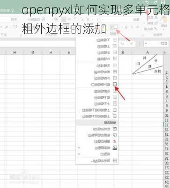This screenshot has width=170, height=188.
Task: Click the diagonal-split header cell A1
Action: (x=148, y=64)
